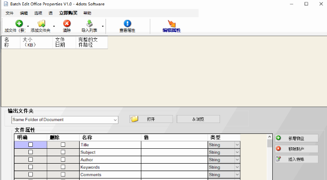Check the 明确 checkbox for Author
The height and width of the screenshot is (180, 327).
click(31, 160)
